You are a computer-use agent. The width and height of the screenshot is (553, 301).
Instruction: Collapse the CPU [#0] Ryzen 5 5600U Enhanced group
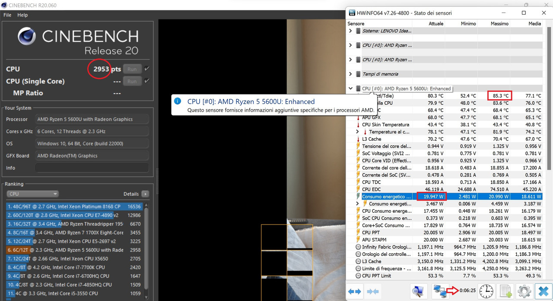[350, 88]
